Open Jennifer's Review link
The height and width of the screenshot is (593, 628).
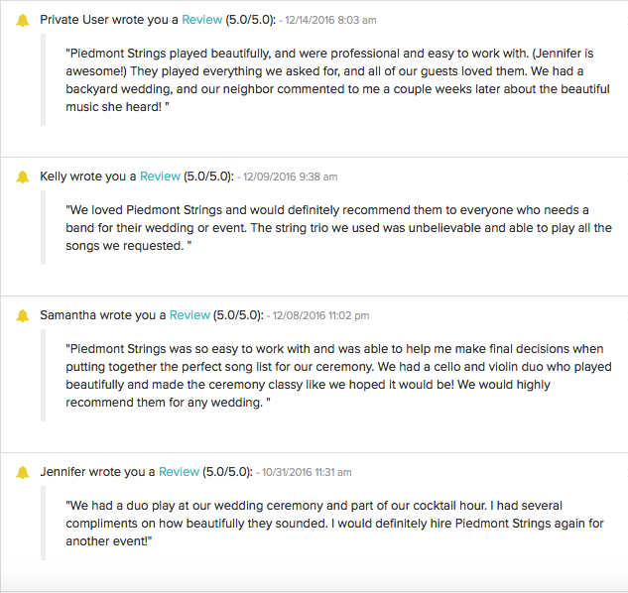coord(179,472)
